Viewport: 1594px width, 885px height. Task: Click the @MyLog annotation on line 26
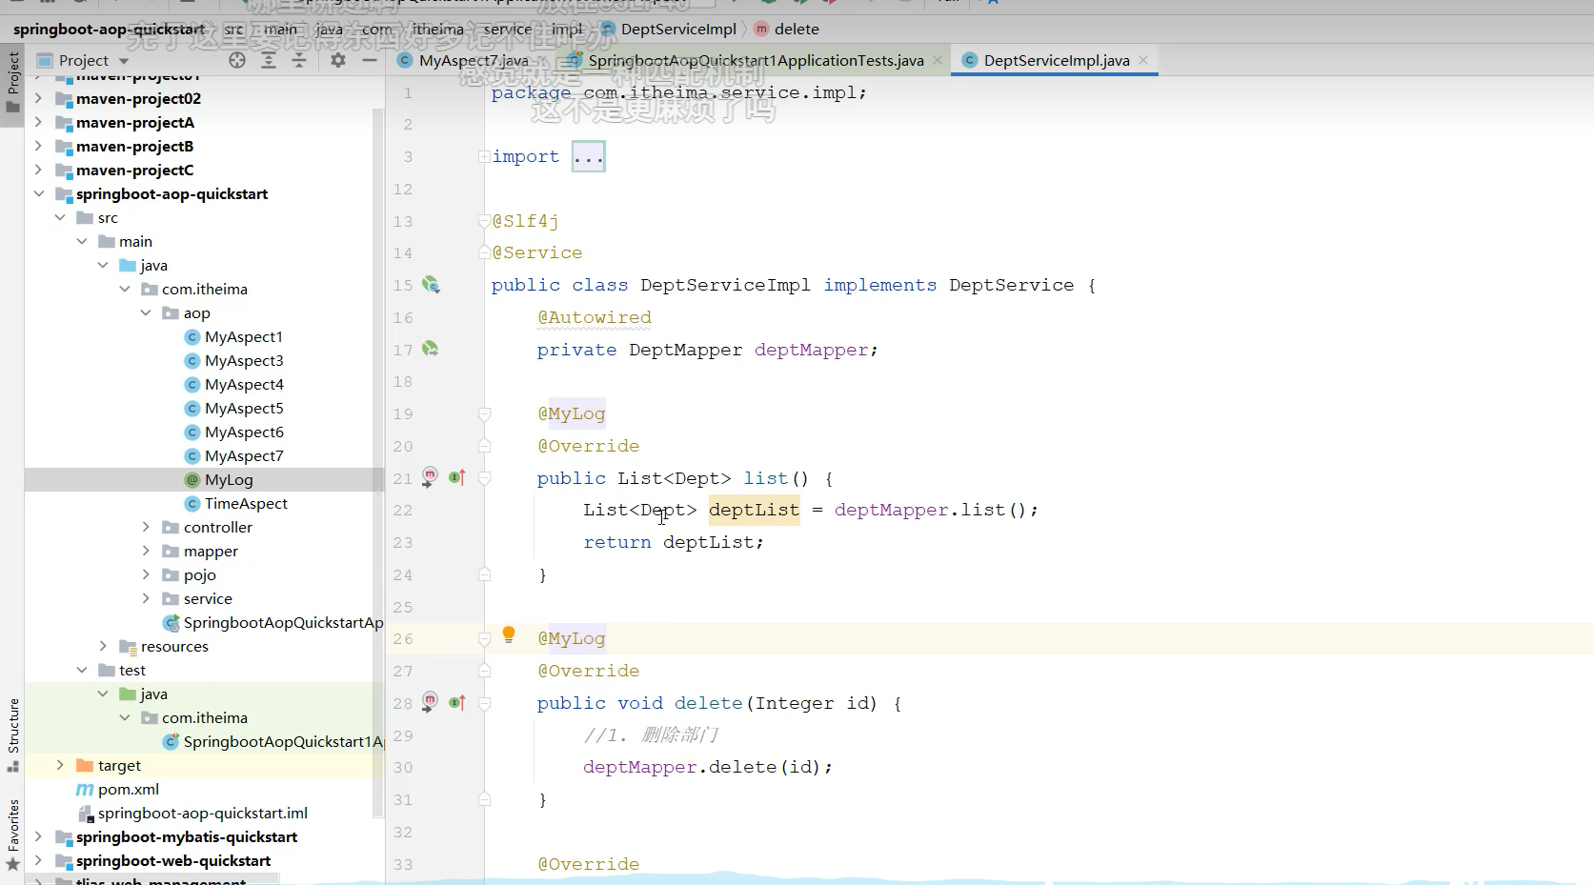572,638
